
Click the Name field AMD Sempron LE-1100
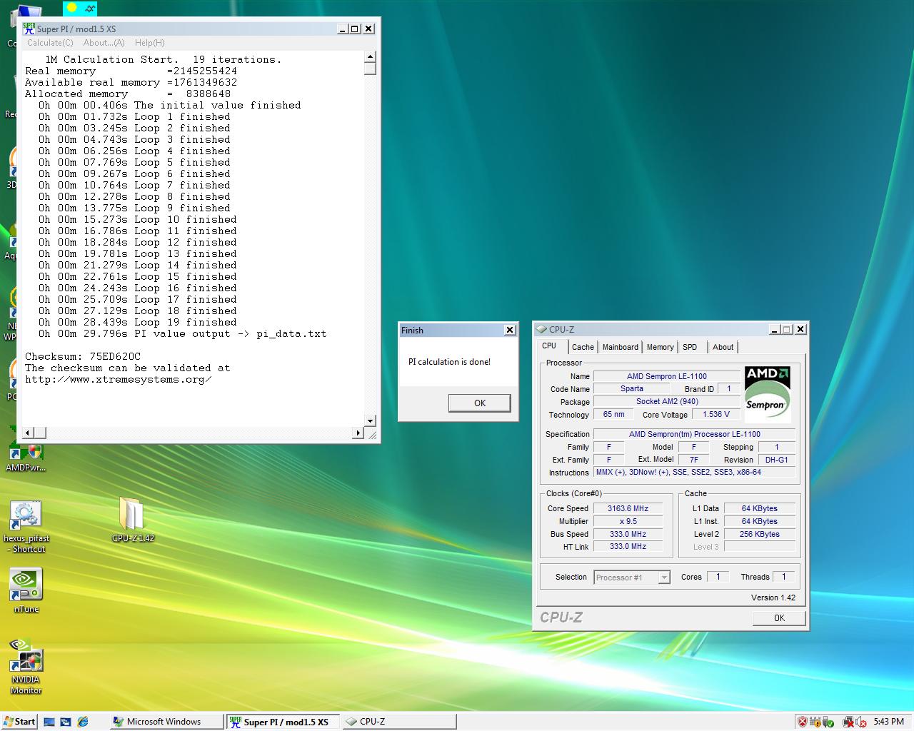tap(667, 376)
